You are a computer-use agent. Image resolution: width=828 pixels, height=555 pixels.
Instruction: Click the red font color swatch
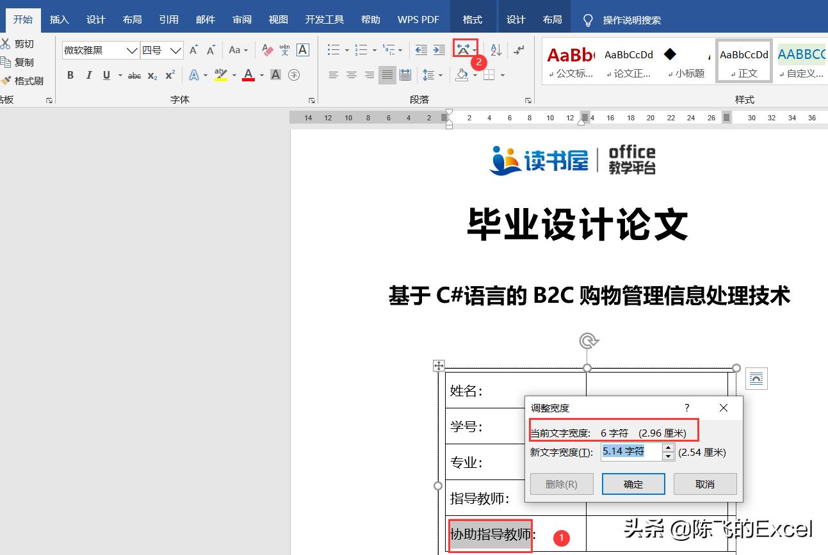(x=248, y=75)
